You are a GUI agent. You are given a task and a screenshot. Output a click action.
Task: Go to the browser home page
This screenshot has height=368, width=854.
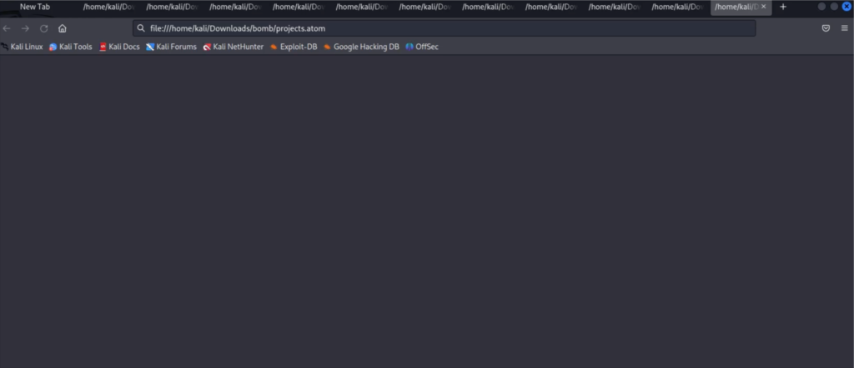[x=63, y=28]
